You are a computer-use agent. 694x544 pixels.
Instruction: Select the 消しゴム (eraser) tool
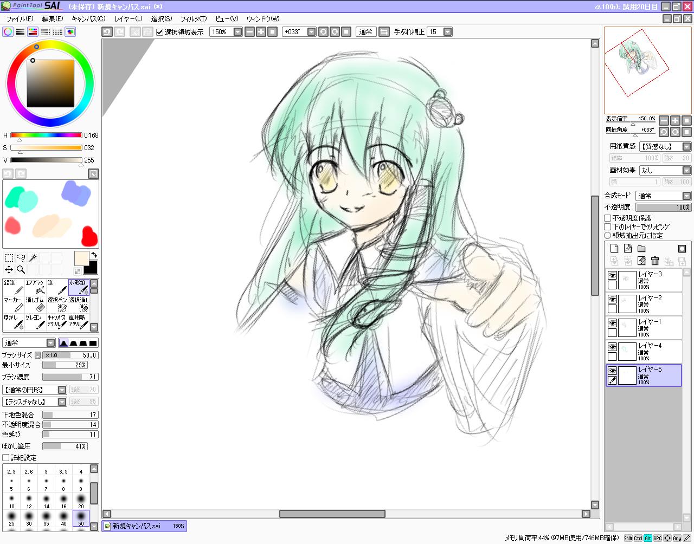click(35, 305)
